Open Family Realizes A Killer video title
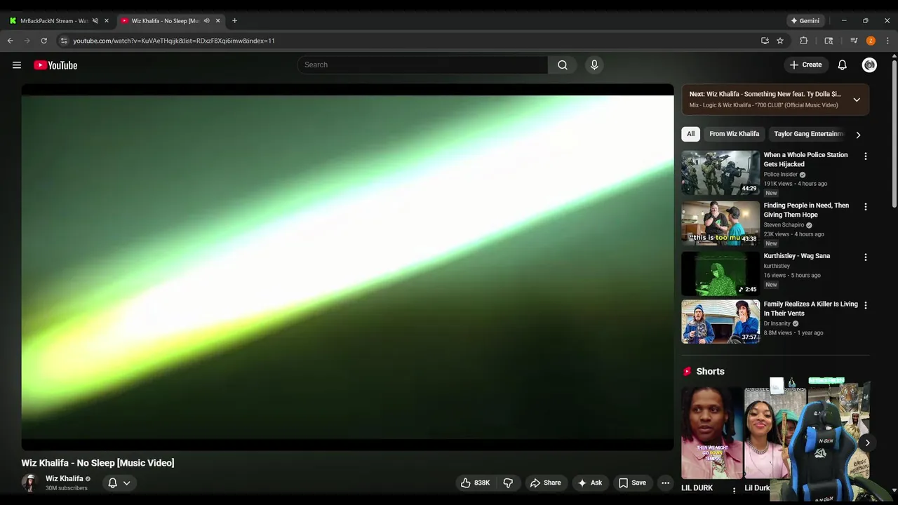Viewport: 898px width, 505px height. (810, 309)
